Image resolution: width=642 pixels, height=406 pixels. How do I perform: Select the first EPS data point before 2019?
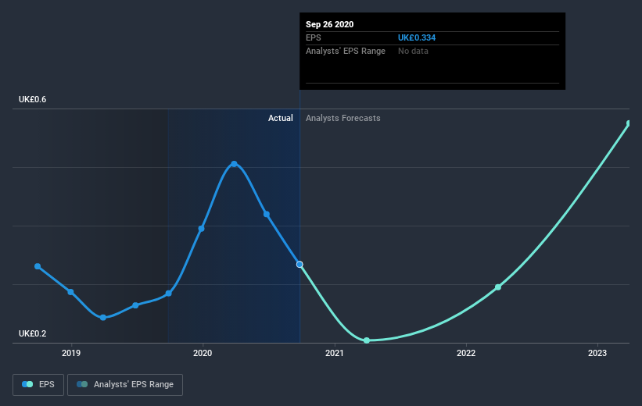[38, 266]
